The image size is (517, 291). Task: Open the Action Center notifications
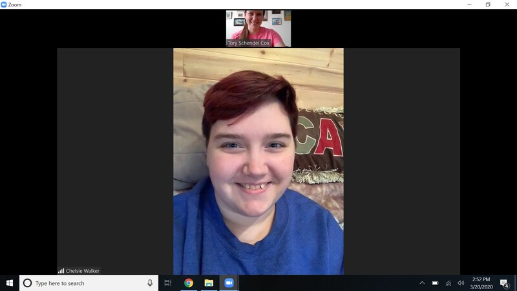pos(504,283)
